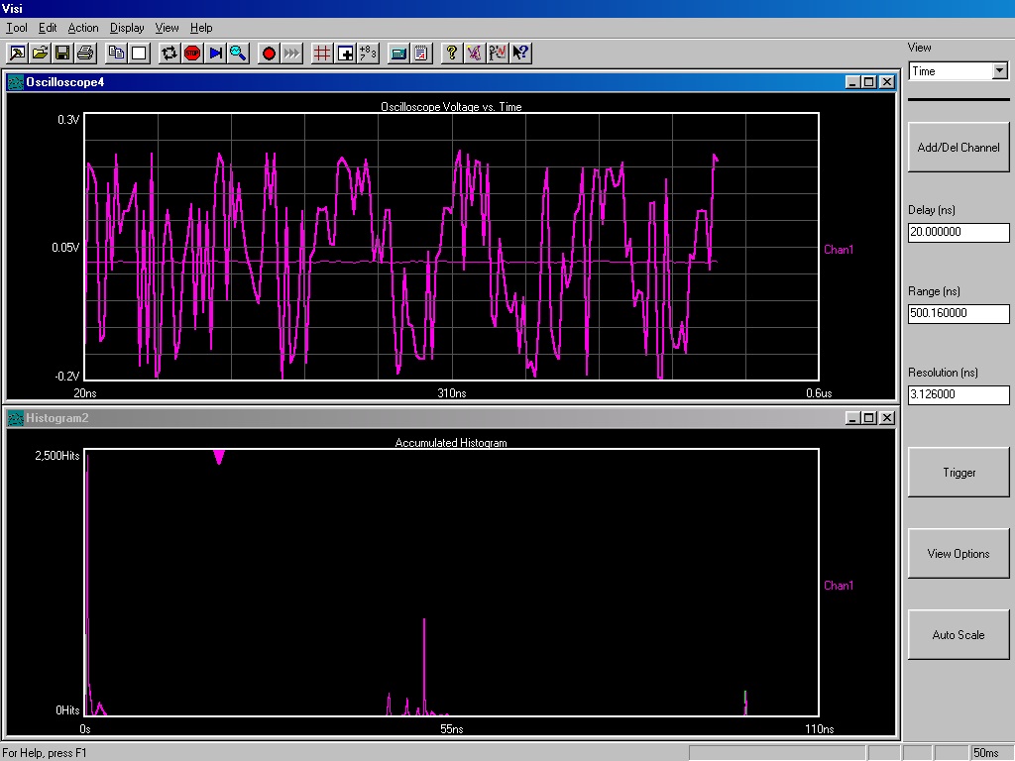
Task: Click the blue single-step arrow icon
Action: point(215,54)
